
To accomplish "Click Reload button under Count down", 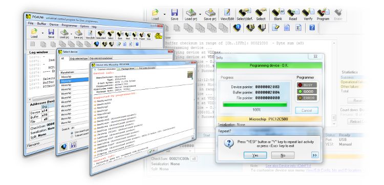I will tap(356, 121).
